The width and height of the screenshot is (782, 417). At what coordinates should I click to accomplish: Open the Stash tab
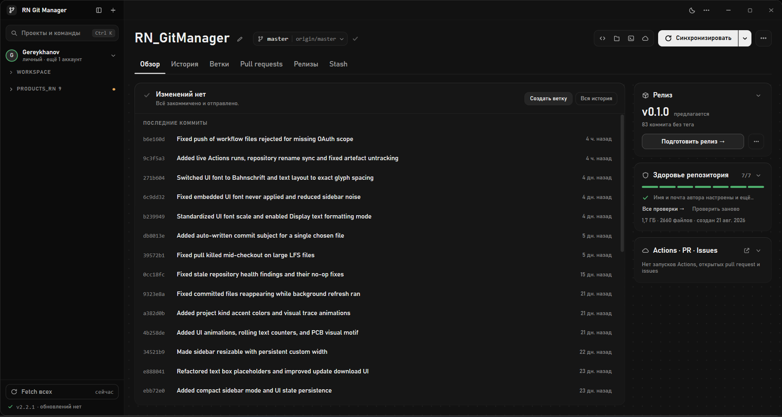338,64
